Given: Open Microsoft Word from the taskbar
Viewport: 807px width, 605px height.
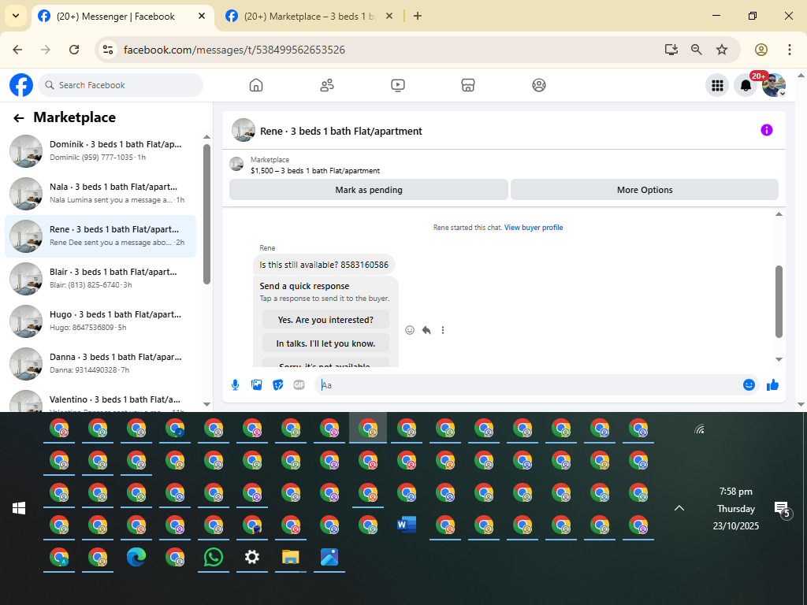Looking at the screenshot, I should click(407, 525).
